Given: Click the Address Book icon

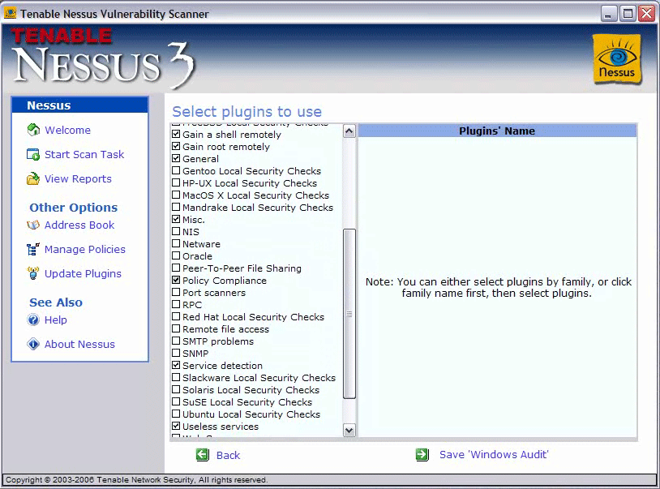Looking at the screenshot, I should click(32, 225).
